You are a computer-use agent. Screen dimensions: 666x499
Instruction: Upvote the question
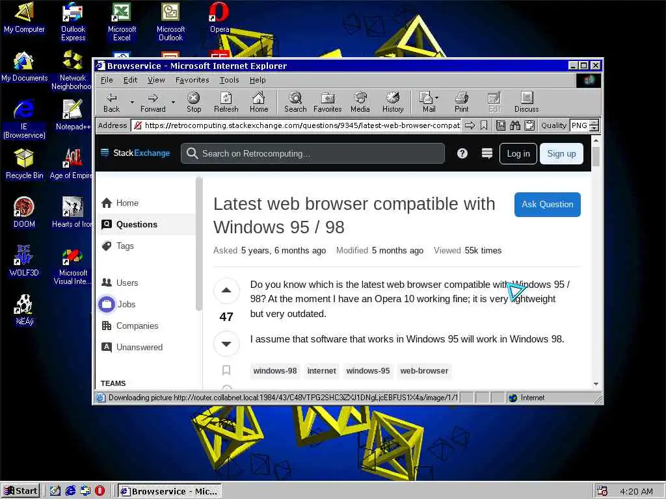coord(226,290)
